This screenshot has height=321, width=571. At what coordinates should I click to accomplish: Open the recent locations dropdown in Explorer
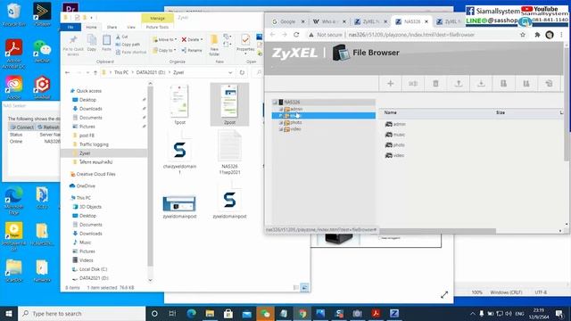pyautogui.click(x=87, y=72)
